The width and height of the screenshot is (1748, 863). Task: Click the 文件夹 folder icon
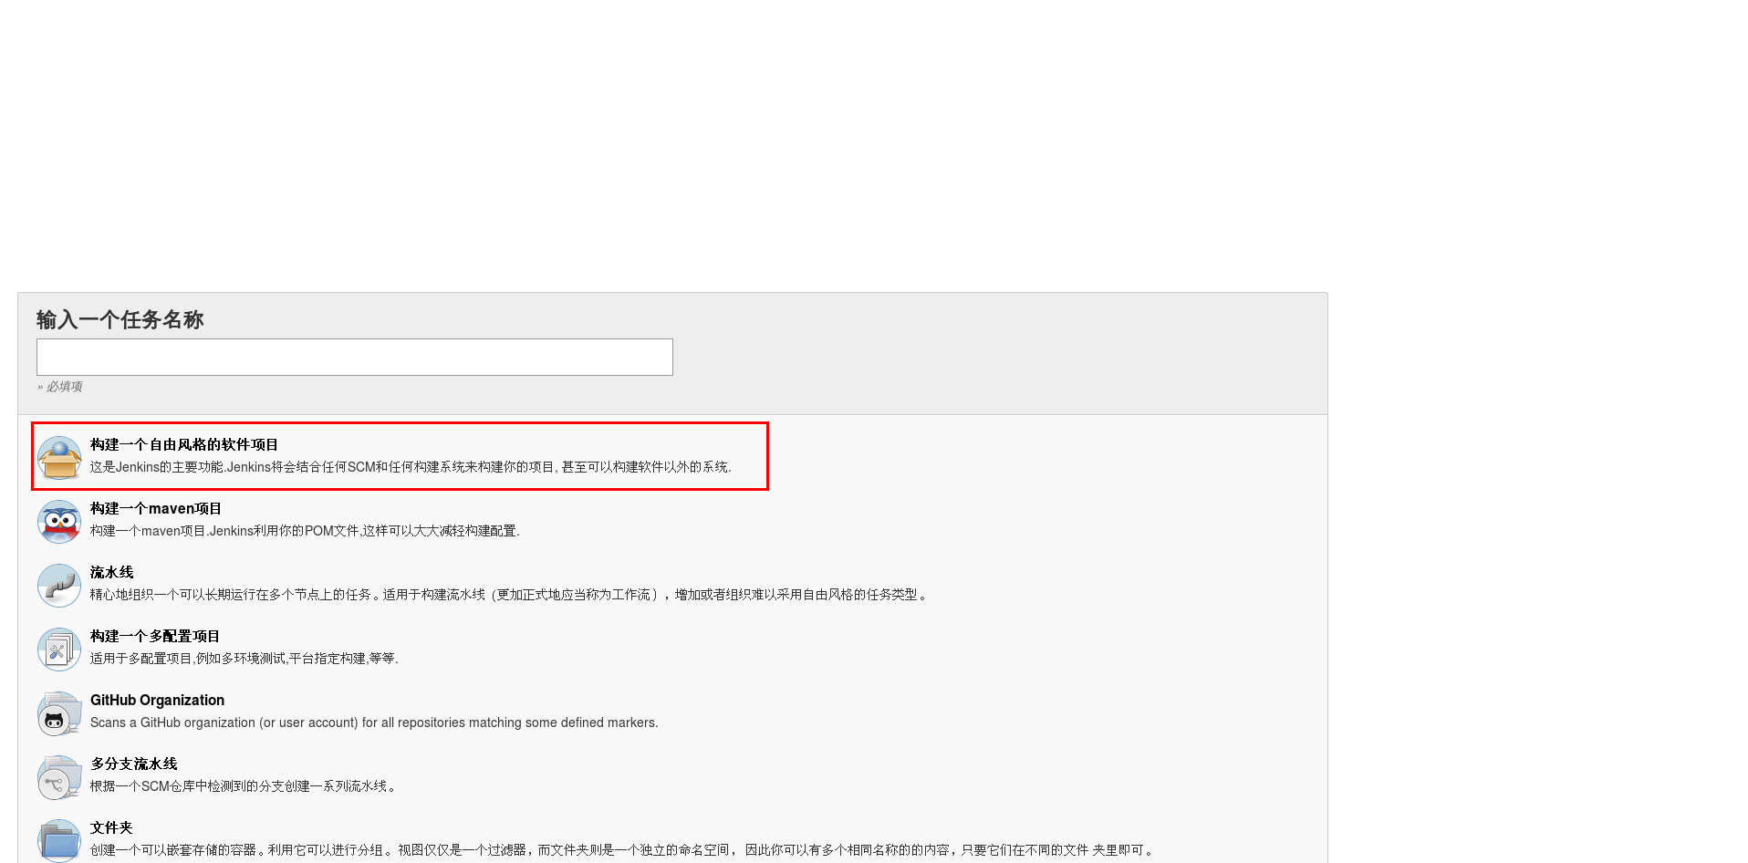pos(59,840)
